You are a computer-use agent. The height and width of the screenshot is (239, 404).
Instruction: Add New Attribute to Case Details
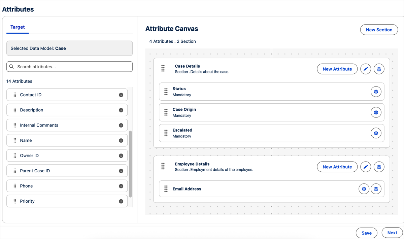point(337,69)
